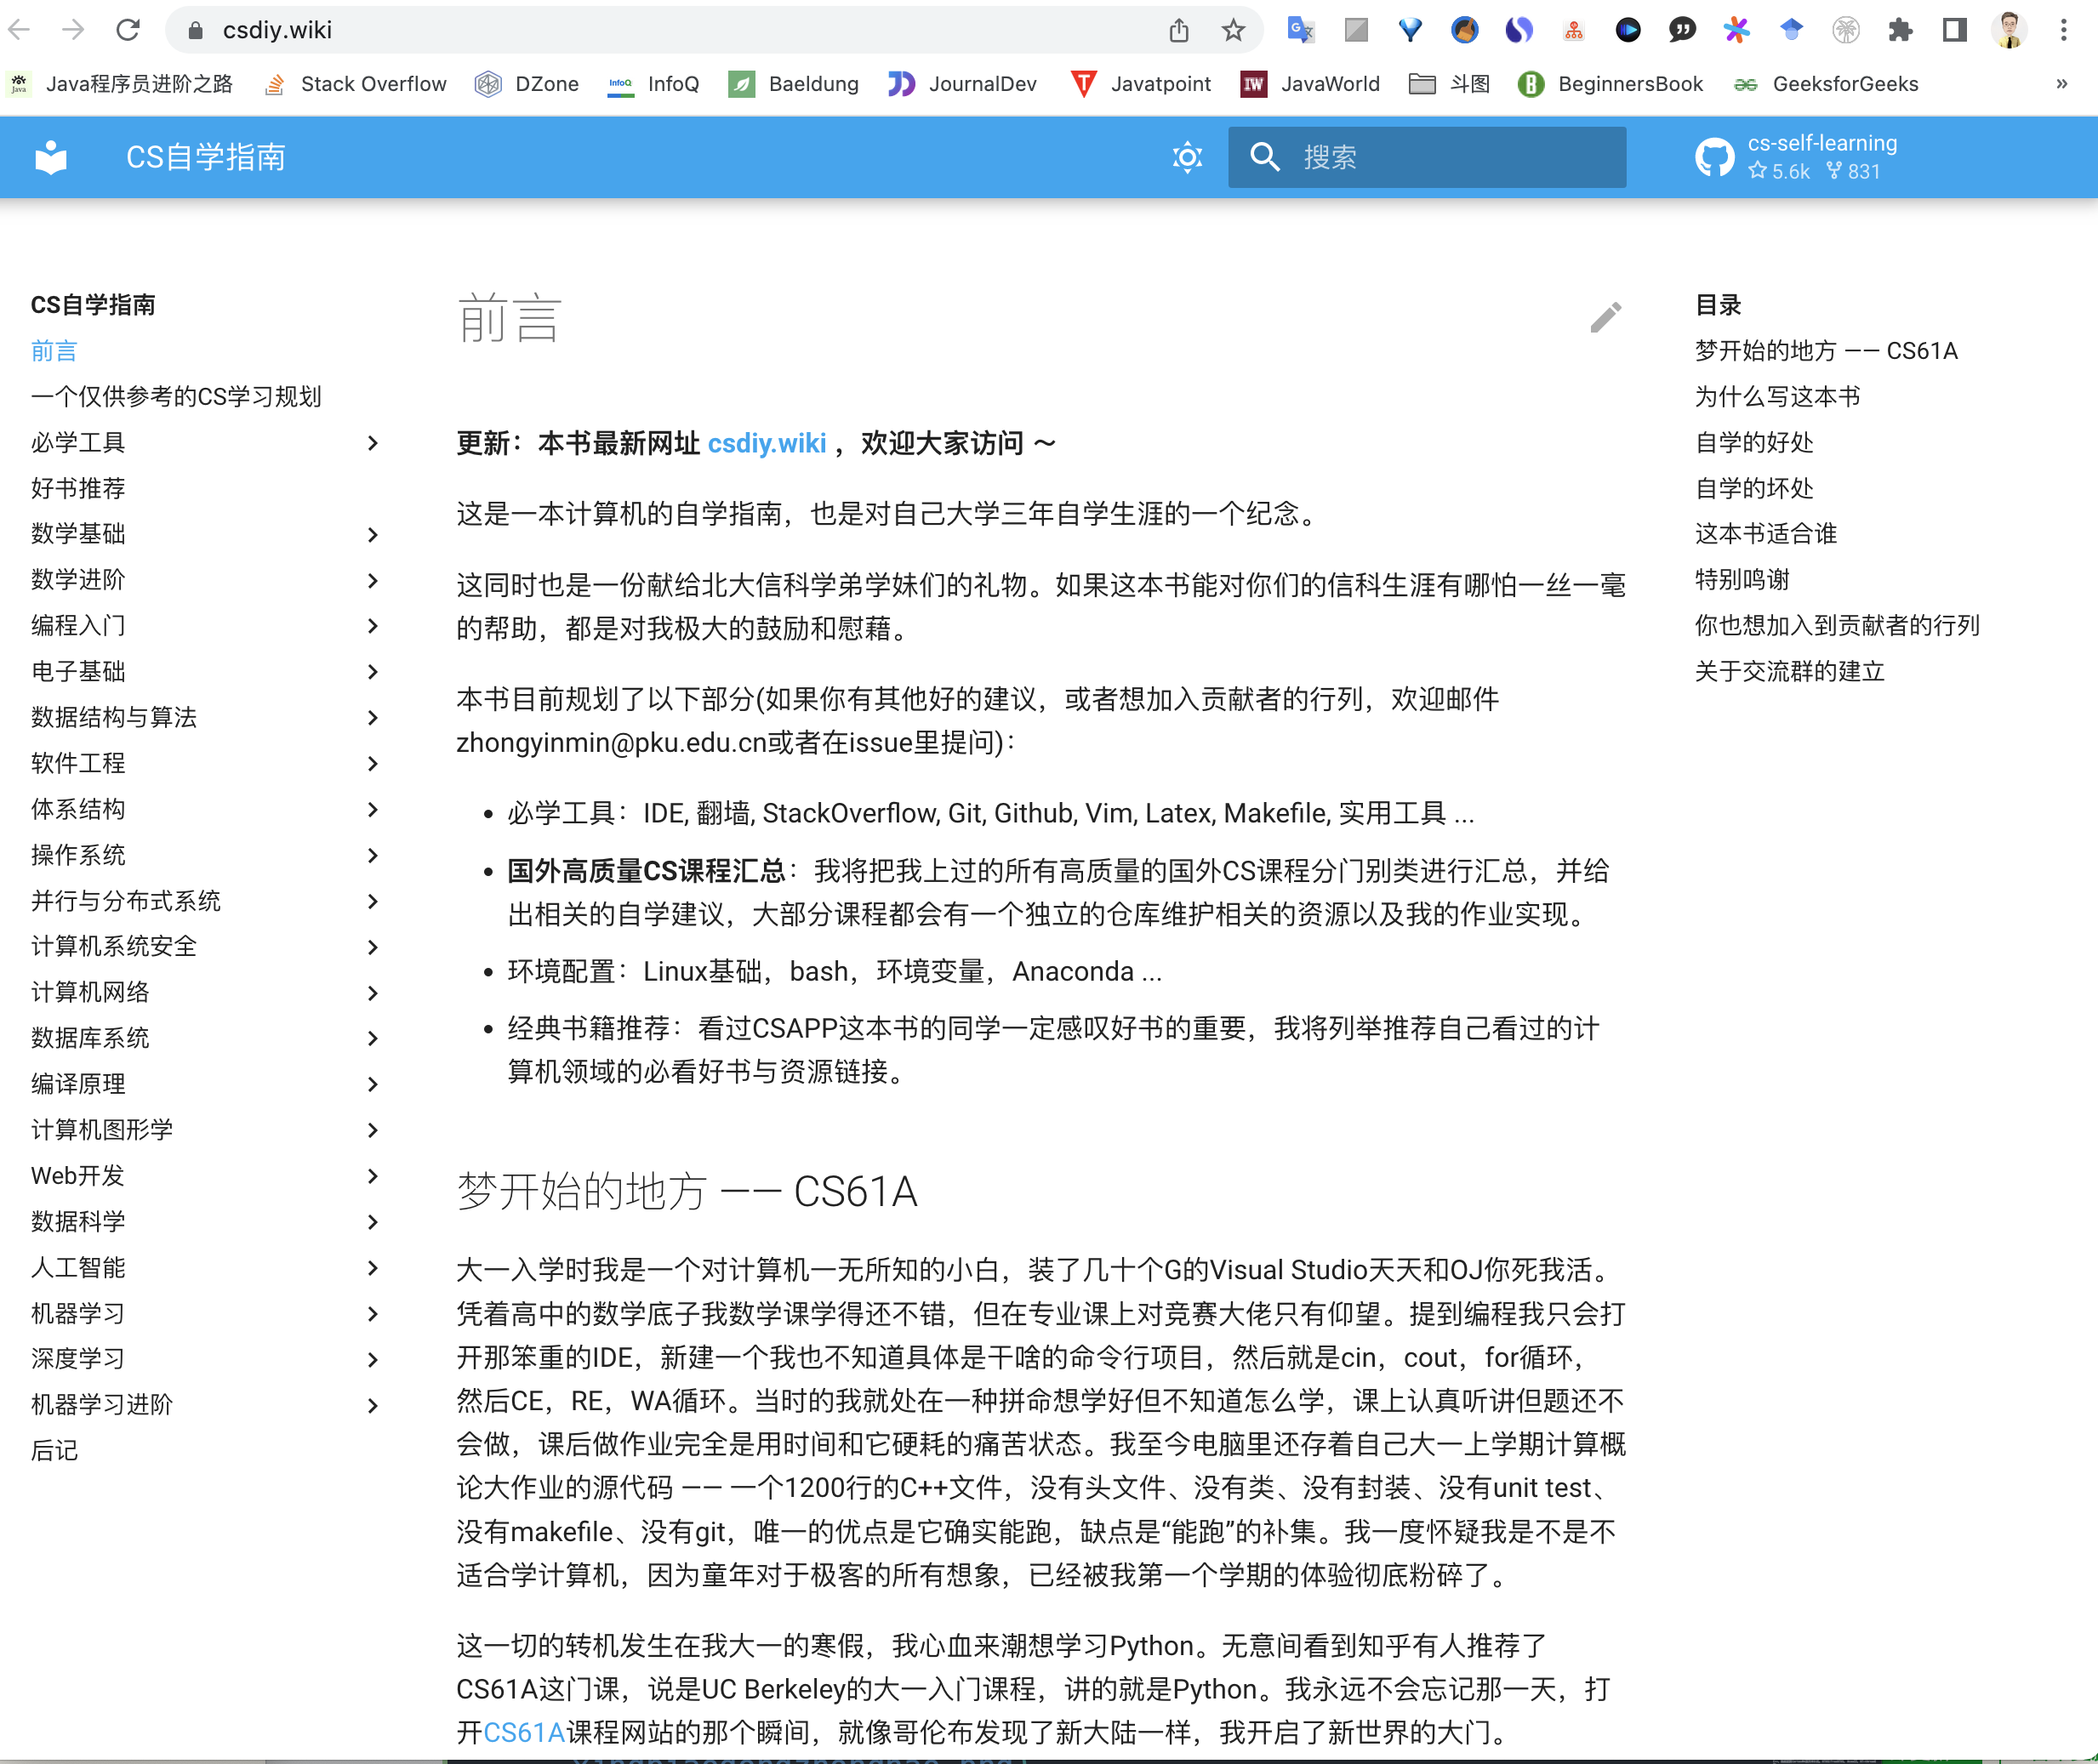Expand the 深度学习 sidebar section
2098x1764 pixels.
tap(373, 1359)
